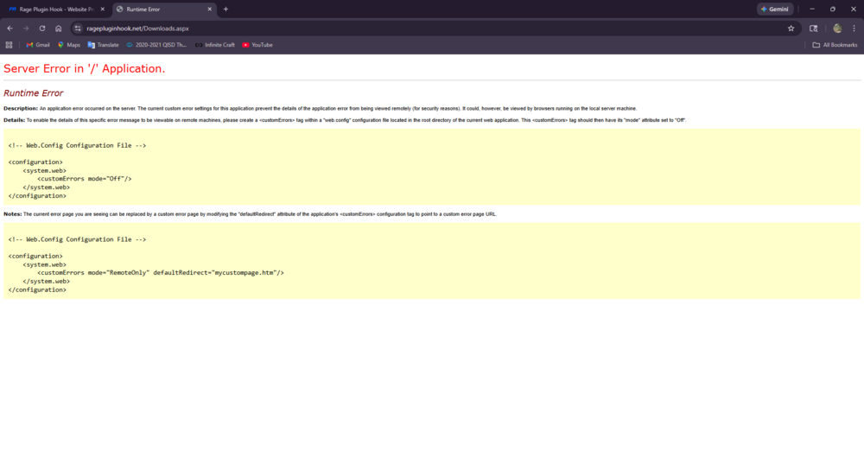864x464 pixels.
Task: Go back using the browser back arrow
Action: (10, 29)
